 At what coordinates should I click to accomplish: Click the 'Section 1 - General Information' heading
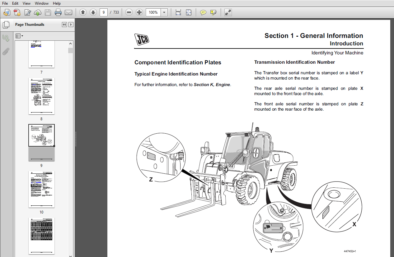point(314,35)
